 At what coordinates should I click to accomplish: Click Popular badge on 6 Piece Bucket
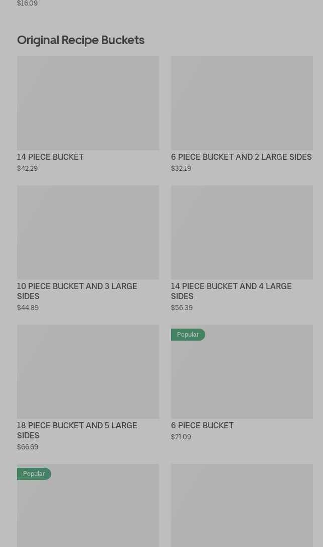(188, 335)
